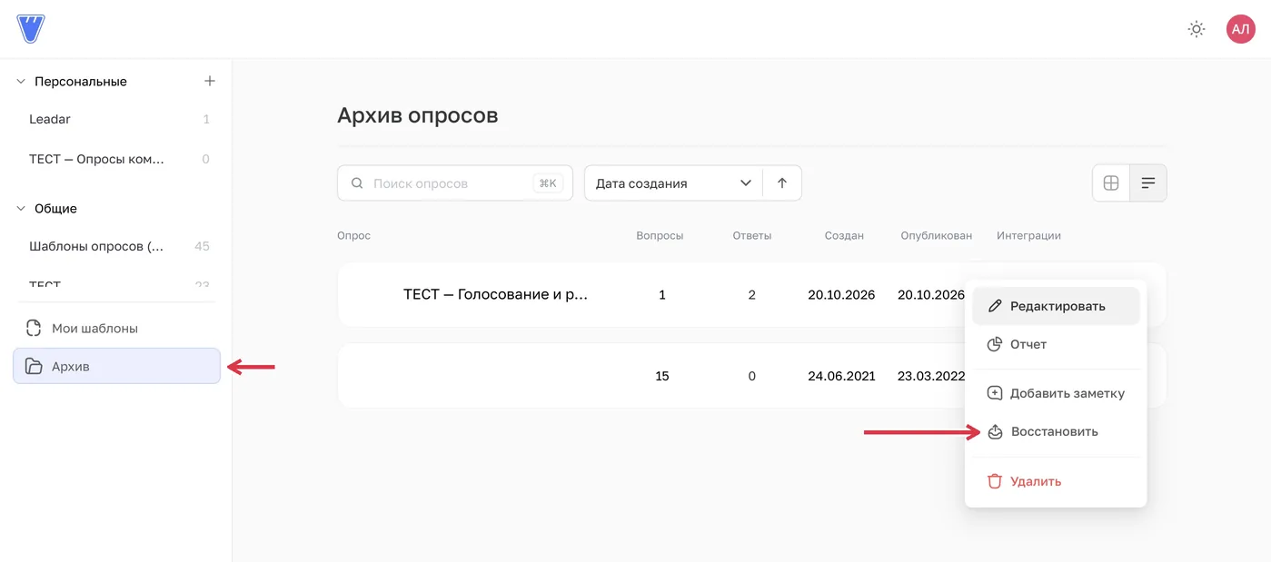Collapse the Общие section

pos(21,209)
